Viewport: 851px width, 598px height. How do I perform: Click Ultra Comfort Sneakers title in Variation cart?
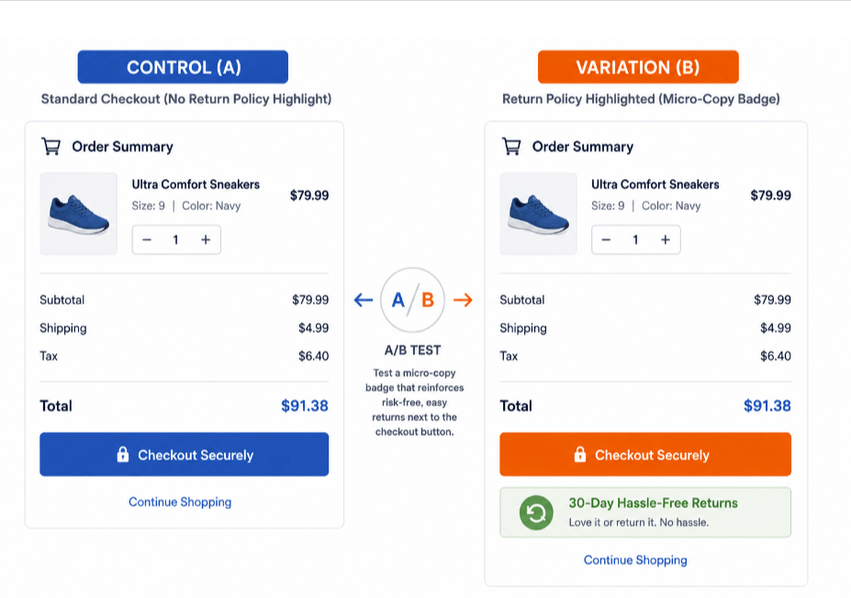point(655,184)
